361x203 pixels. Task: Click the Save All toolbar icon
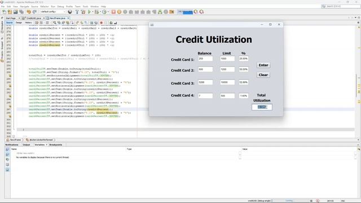pyautogui.click(x=21, y=12)
